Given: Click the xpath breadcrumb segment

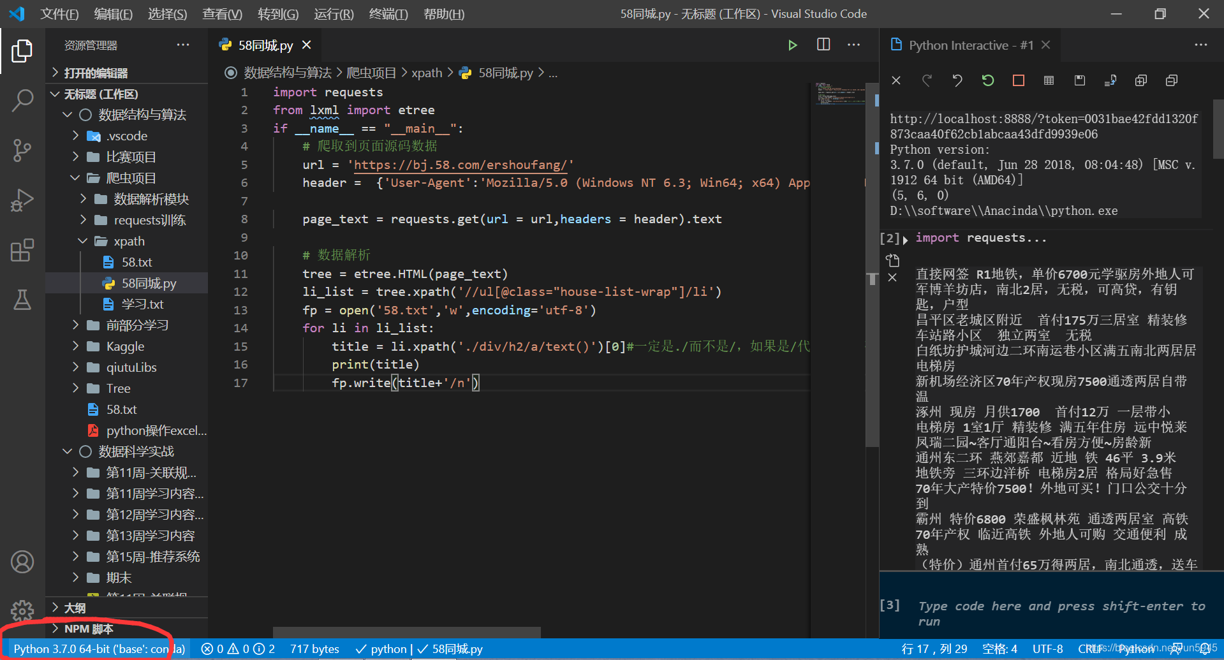Looking at the screenshot, I should click(x=427, y=73).
